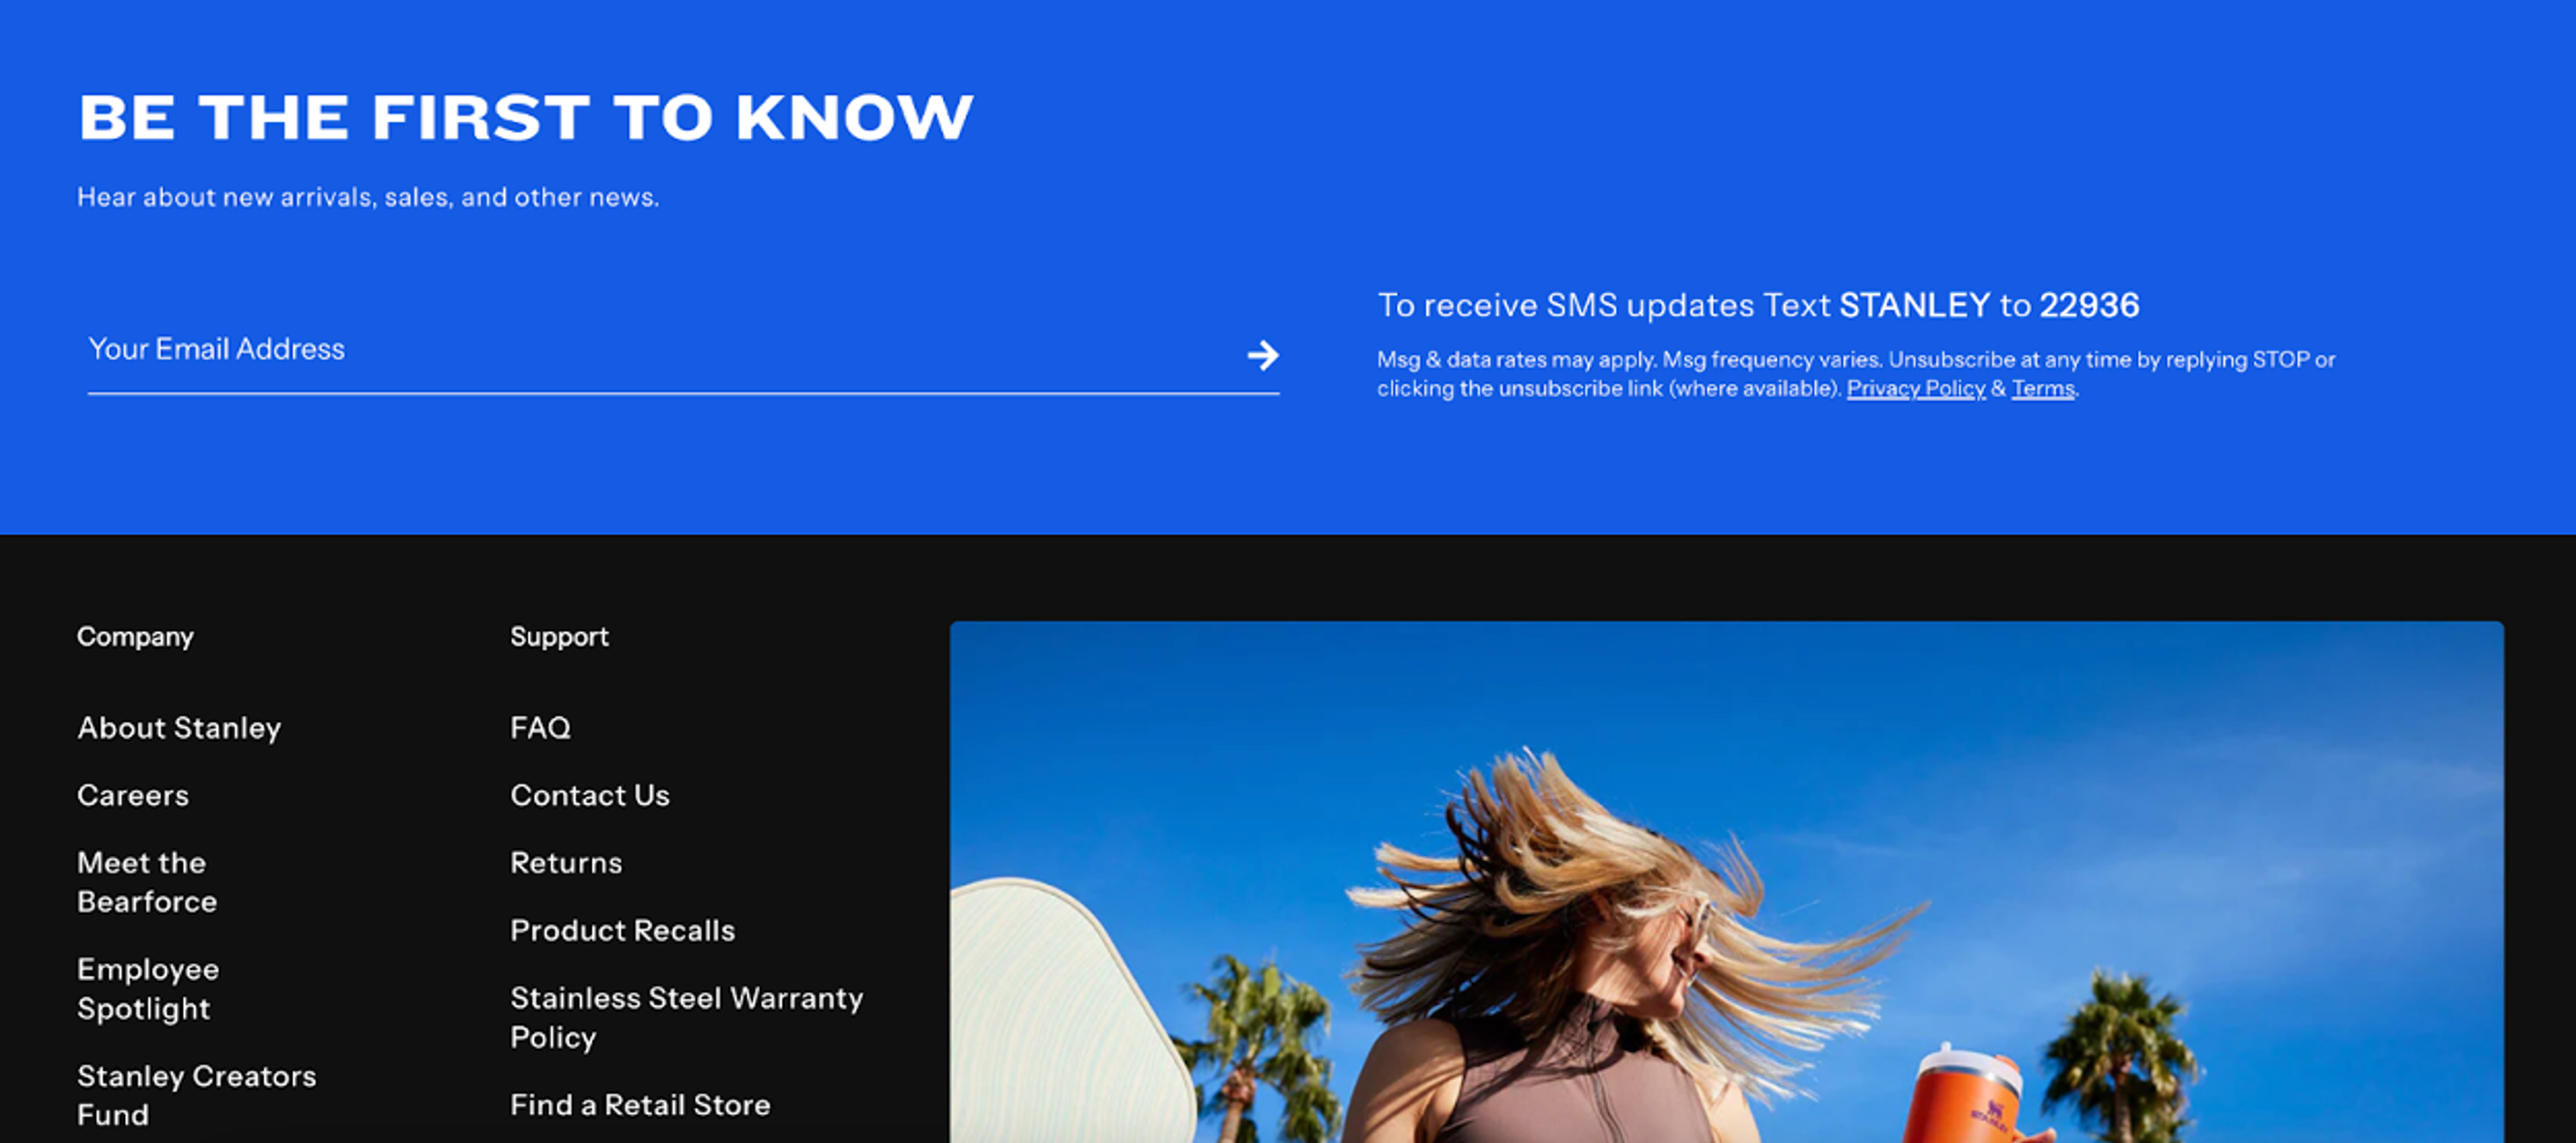Click the Contact Us link
Viewport: 2576px width, 1143px height.
click(589, 795)
